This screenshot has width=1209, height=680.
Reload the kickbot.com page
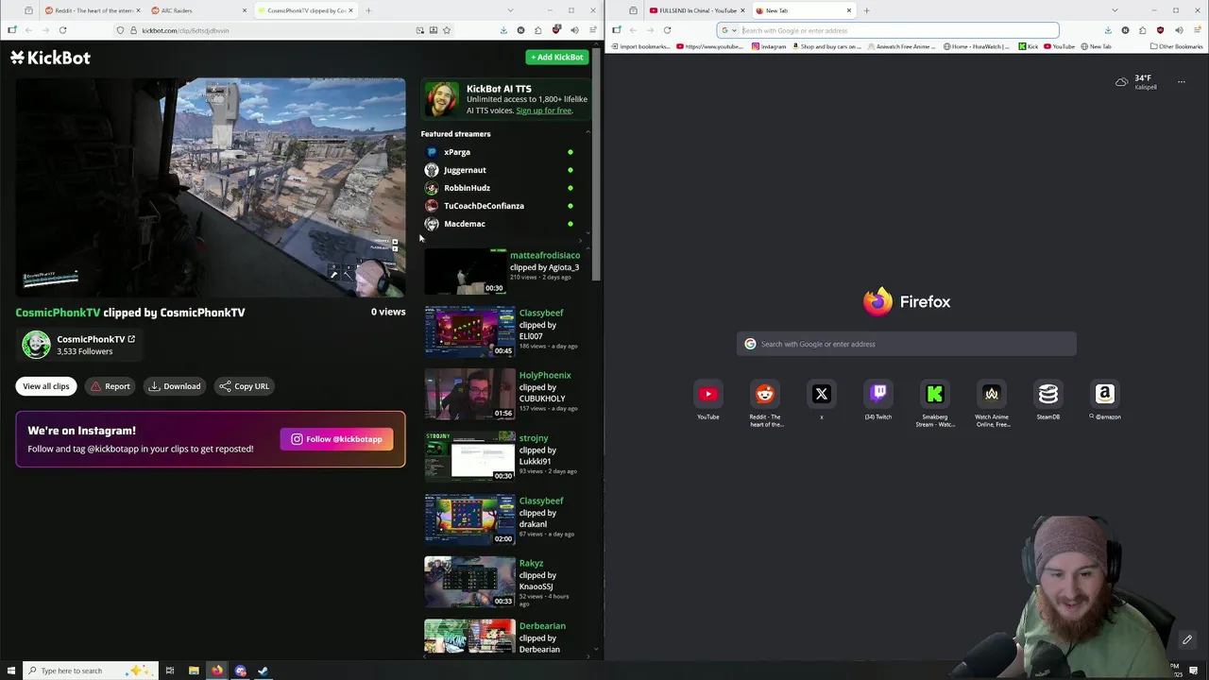point(62,30)
